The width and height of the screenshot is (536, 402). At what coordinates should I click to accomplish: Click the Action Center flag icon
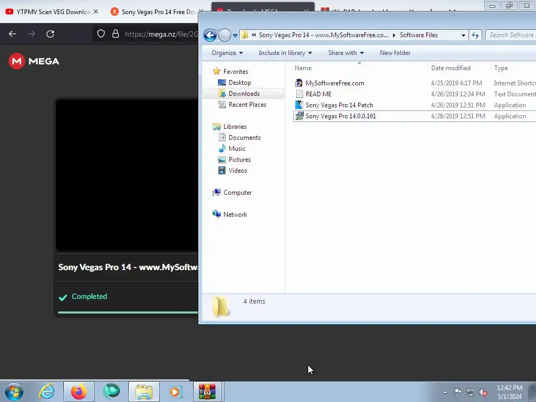(x=457, y=392)
